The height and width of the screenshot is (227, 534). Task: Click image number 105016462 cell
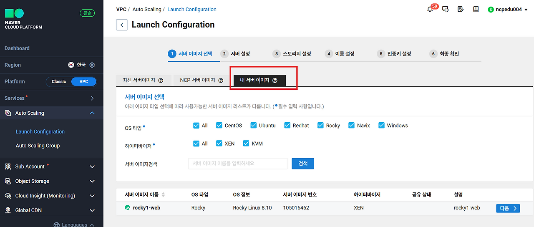(296, 208)
